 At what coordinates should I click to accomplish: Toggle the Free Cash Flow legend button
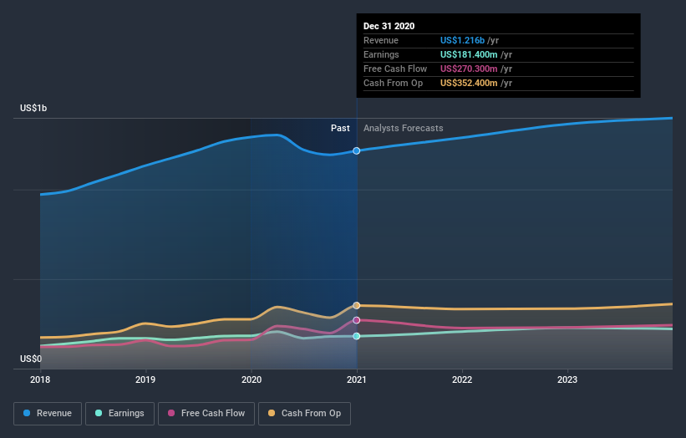206,414
